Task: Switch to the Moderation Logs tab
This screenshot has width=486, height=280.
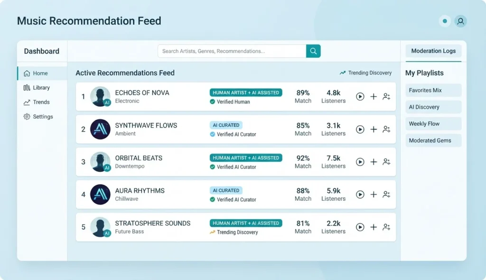Action: pos(433,51)
